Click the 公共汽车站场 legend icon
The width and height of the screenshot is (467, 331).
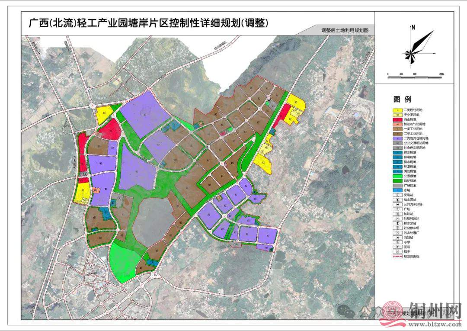tap(397, 205)
